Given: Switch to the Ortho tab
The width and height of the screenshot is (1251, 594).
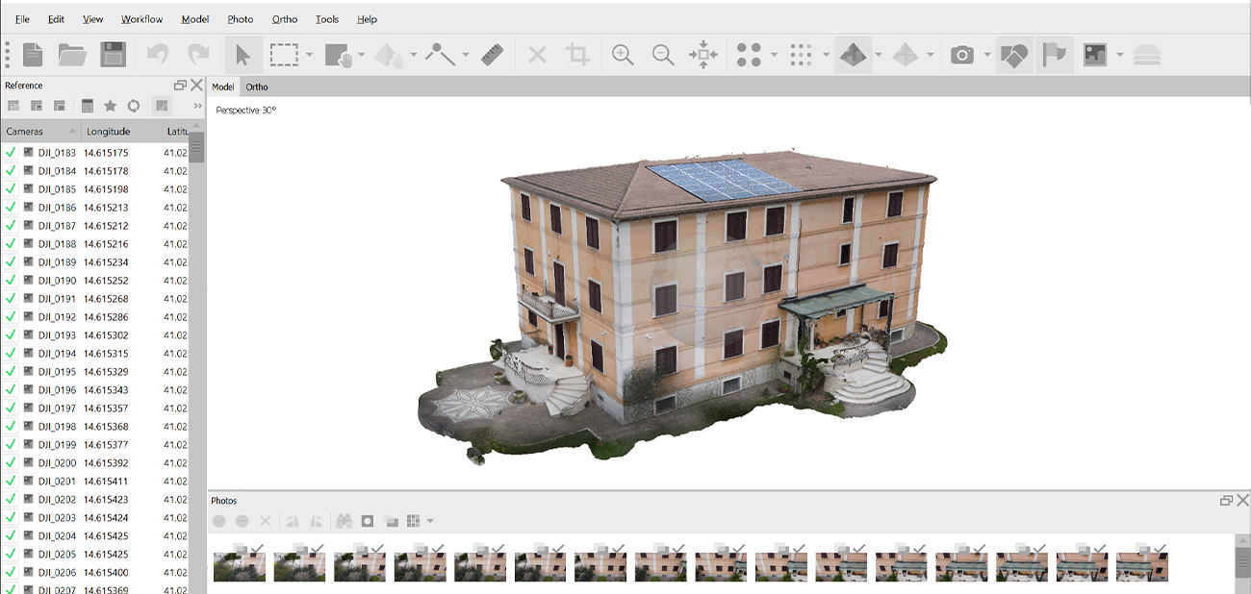Looking at the screenshot, I should (256, 87).
